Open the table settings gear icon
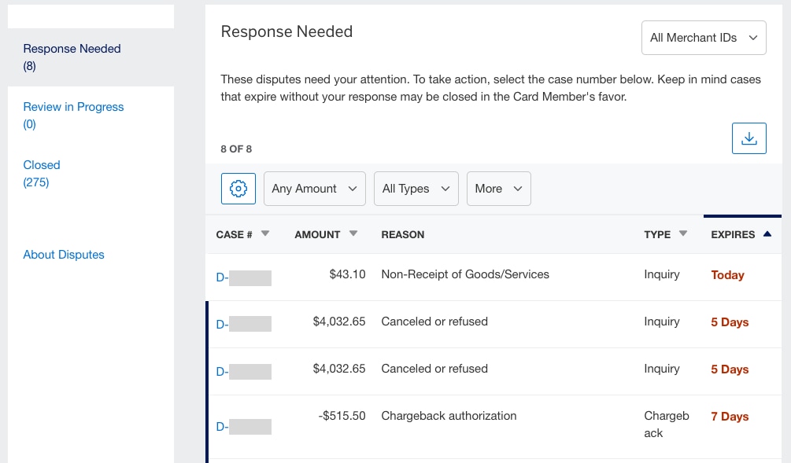Screen dimensions: 791x463 238,189
